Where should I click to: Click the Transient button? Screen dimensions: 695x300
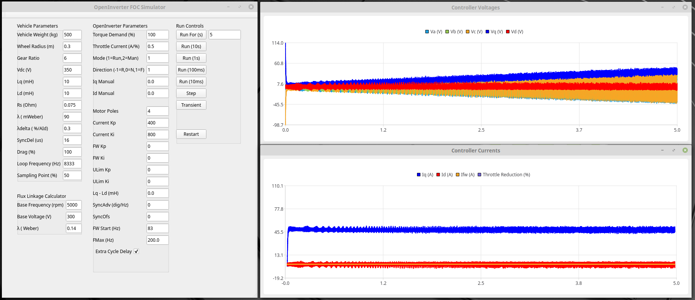pos(191,105)
